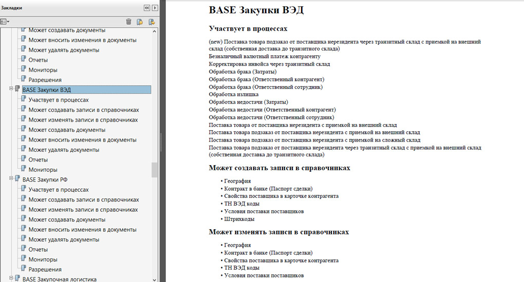Select the BASE Закупки РФ bookmark
The image size is (524, 282).
[x=45, y=179]
